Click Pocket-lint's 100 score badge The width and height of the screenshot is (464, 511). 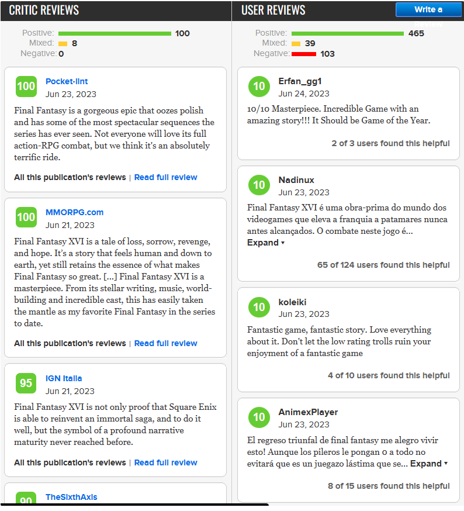coord(26,87)
